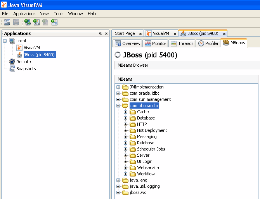Click the java.lang folder icon
Viewport: 260px width, 199px height.
pyautogui.click(x=125, y=180)
